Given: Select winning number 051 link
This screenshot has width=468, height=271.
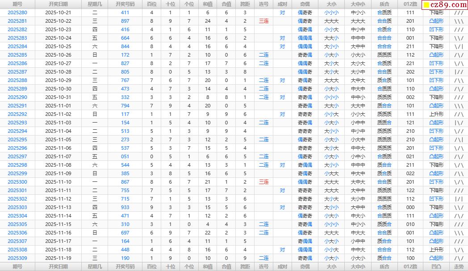Looking at the screenshot, I should pos(125,156).
